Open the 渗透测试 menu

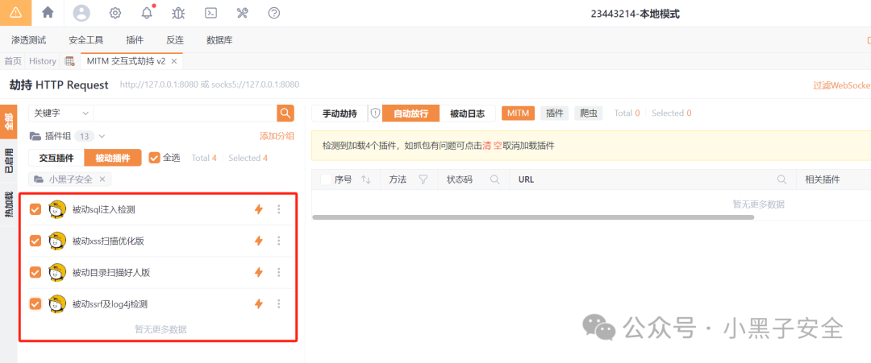[x=29, y=40]
